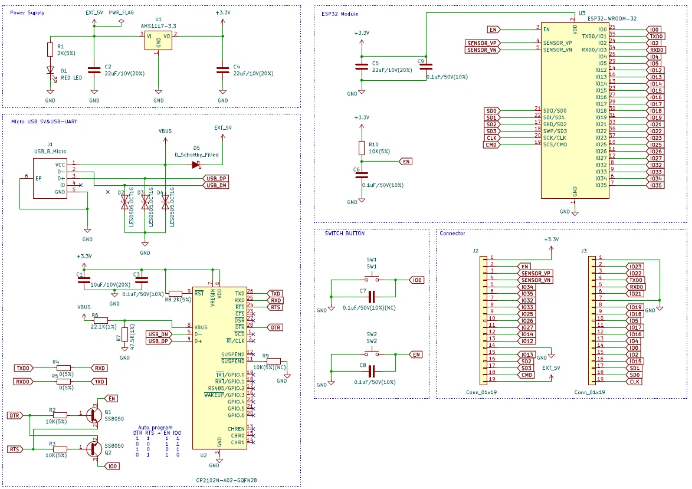This screenshot has width=692, height=489.
Task: Click resistor R4 between TXD0 and RXD
Action: (64, 368)
